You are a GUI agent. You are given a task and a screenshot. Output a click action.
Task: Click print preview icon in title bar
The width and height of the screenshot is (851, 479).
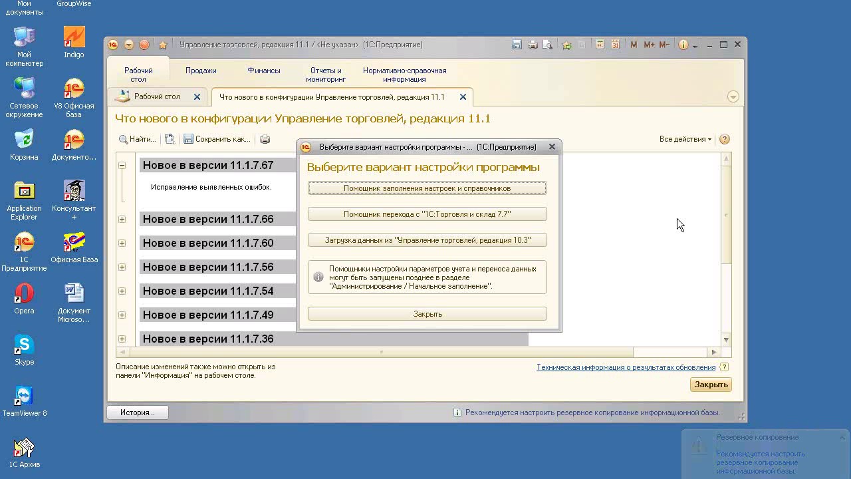(548, 45)
